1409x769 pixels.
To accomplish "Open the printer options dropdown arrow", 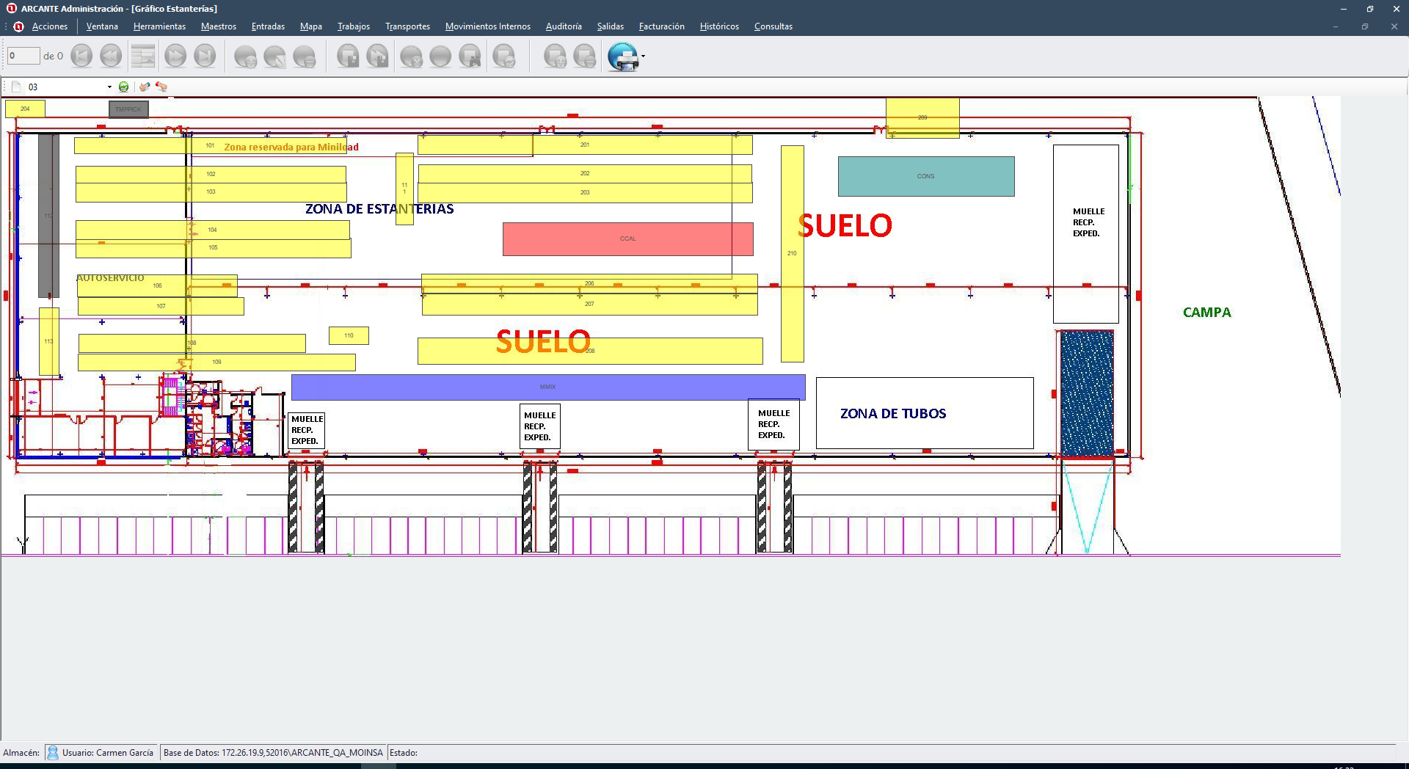I will [644, 57].
